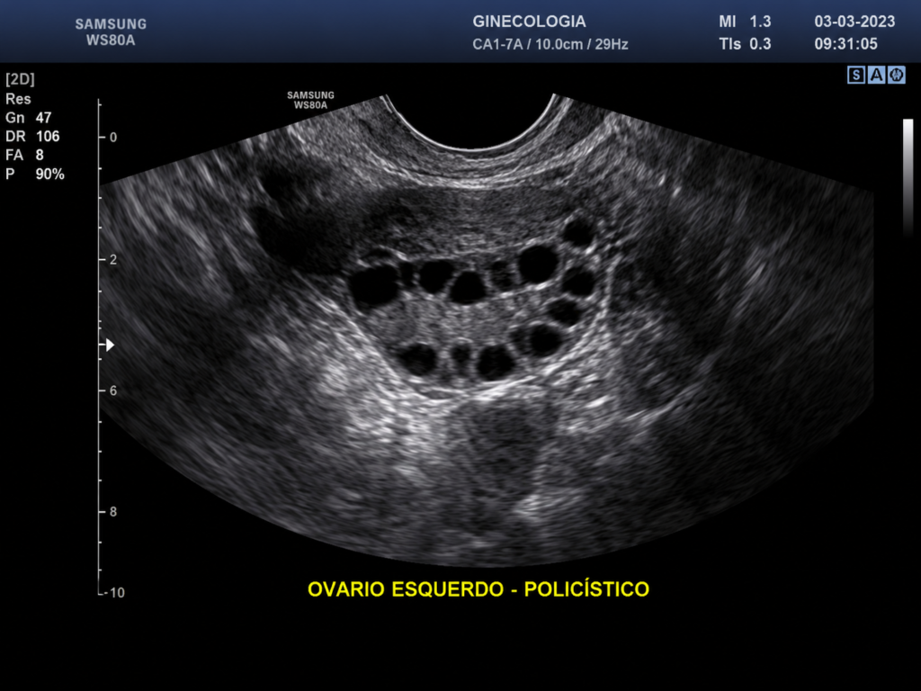Click the probe info CA1-7A / 10.0cm / 29Hz
The height and width of the screenshot is (691, 921).
pyautogui.click(x=550, y=44)
